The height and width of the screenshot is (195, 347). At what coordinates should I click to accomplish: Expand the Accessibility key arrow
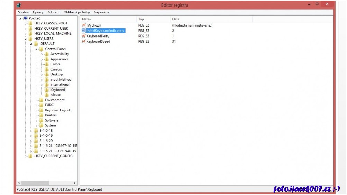pos(42,54)
